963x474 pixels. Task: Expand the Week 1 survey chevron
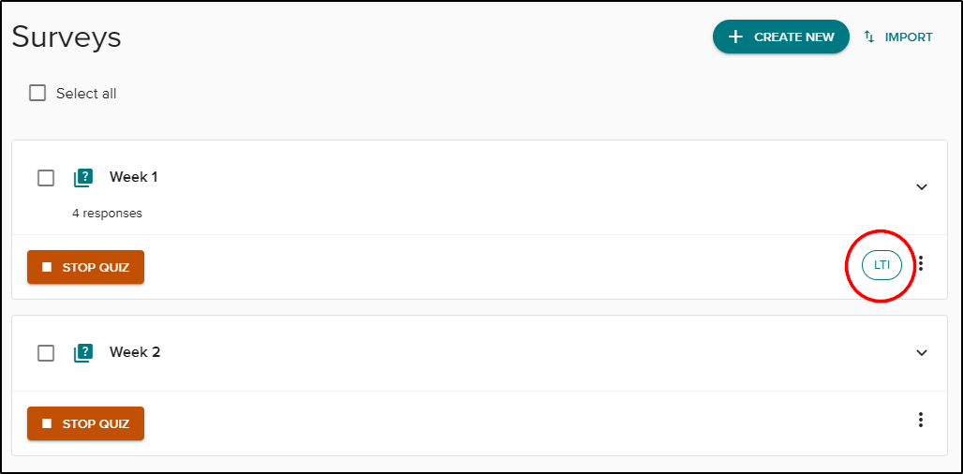coord(922,186)
